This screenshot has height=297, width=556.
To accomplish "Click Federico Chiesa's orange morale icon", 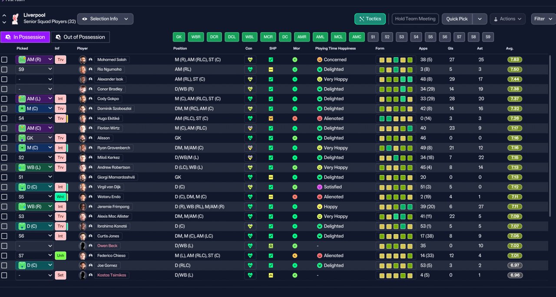I will pos(295,256).
